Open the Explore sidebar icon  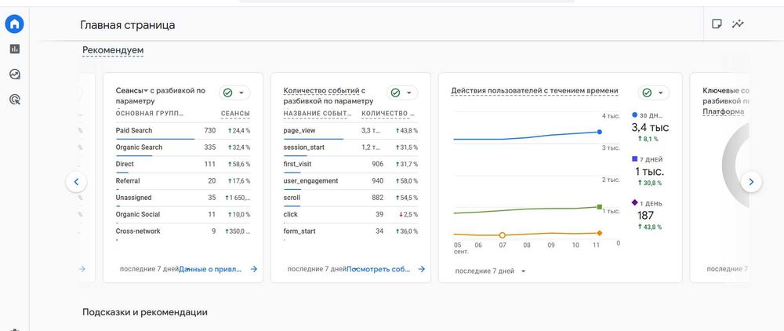tap(14, 75)
